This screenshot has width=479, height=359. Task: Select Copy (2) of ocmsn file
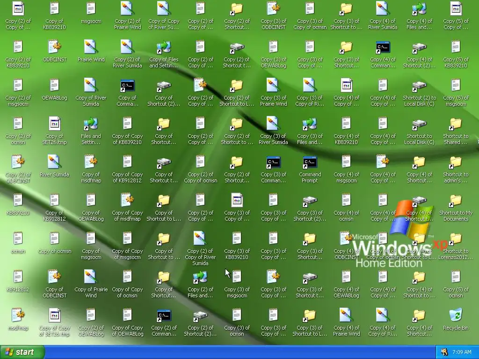point(18,123)
